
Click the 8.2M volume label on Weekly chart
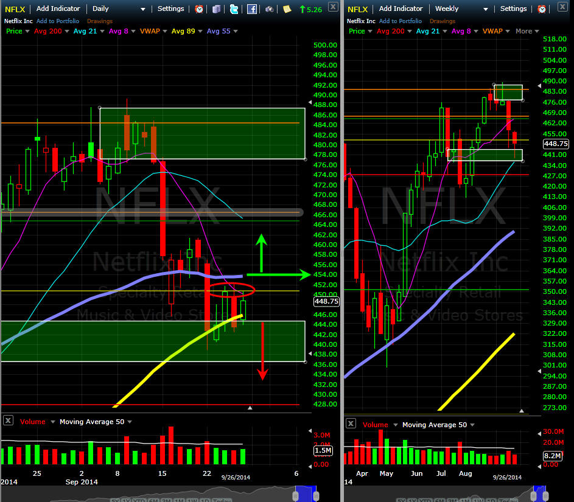553,456
